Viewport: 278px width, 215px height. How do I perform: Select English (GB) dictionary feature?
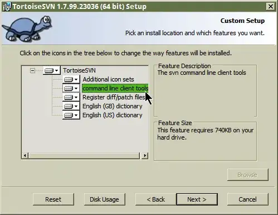pyautogui.click(x=113, y=106)
